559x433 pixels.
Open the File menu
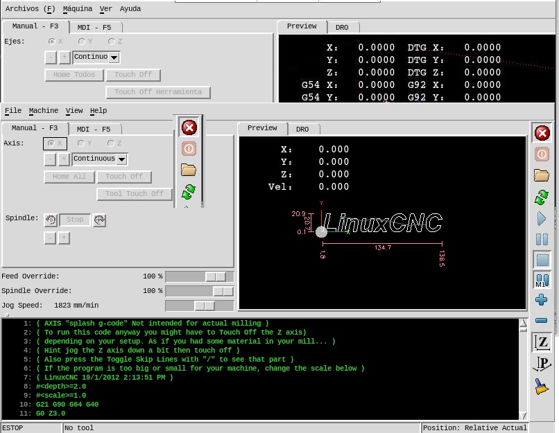tap(13, 111)
